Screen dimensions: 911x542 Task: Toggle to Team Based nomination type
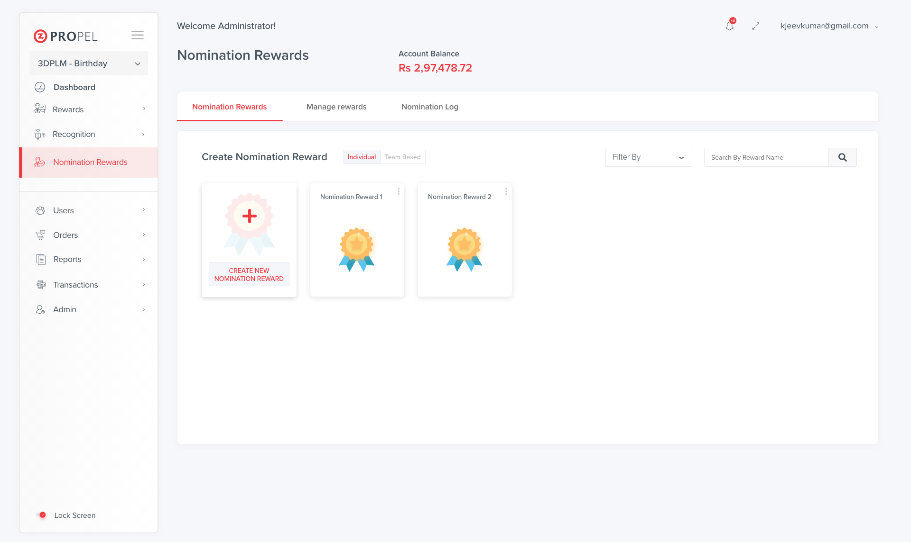pos(402,157)
